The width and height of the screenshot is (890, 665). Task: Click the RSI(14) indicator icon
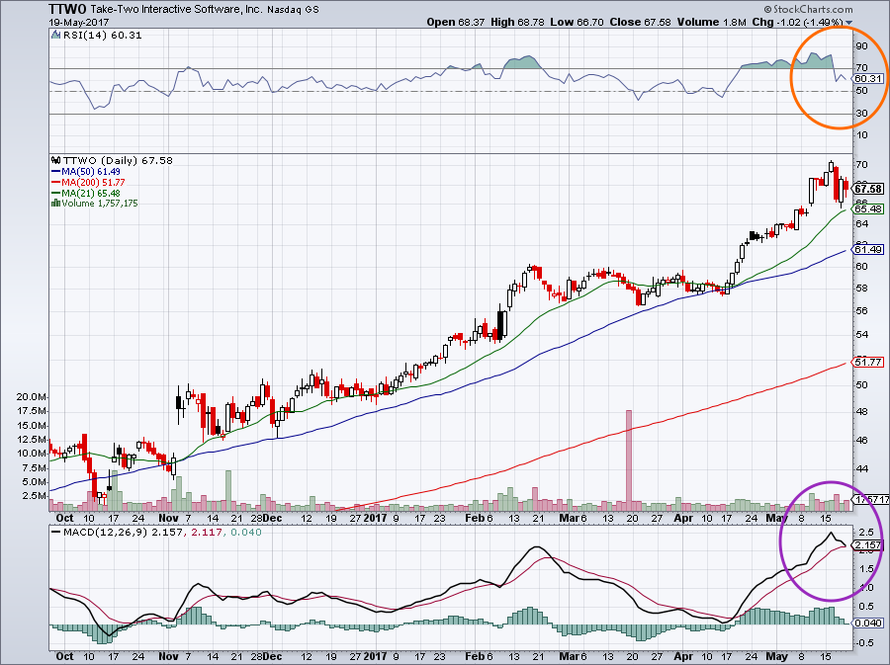click(x=55, y=35)
